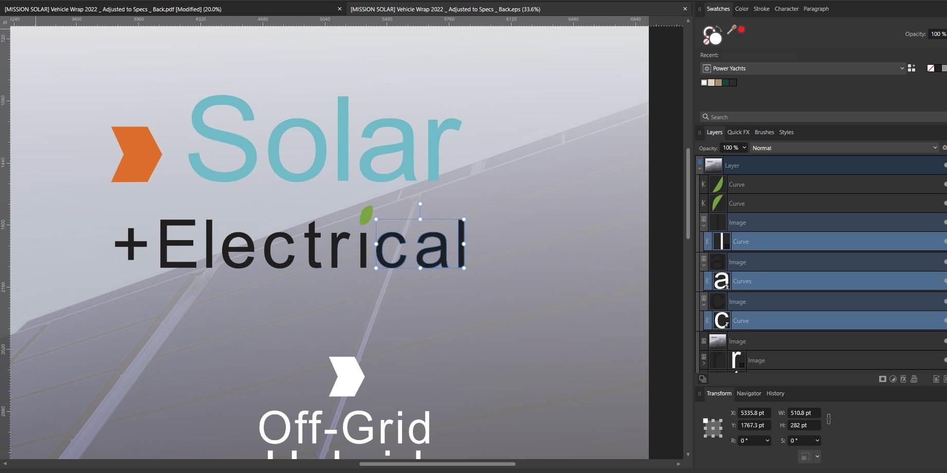947x473 pixels.
Task: Select middle-left anchor point in Transform
Action: tap(705, 428)
